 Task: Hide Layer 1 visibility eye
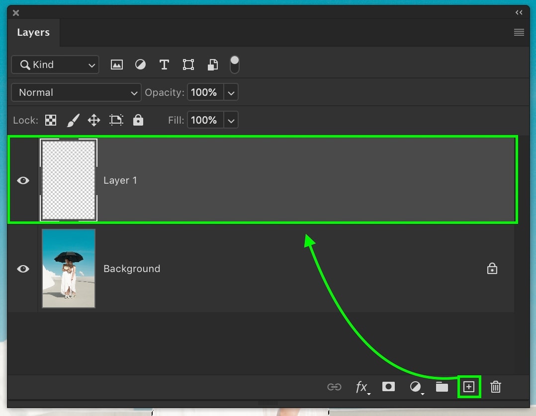(x=23, y=180)
